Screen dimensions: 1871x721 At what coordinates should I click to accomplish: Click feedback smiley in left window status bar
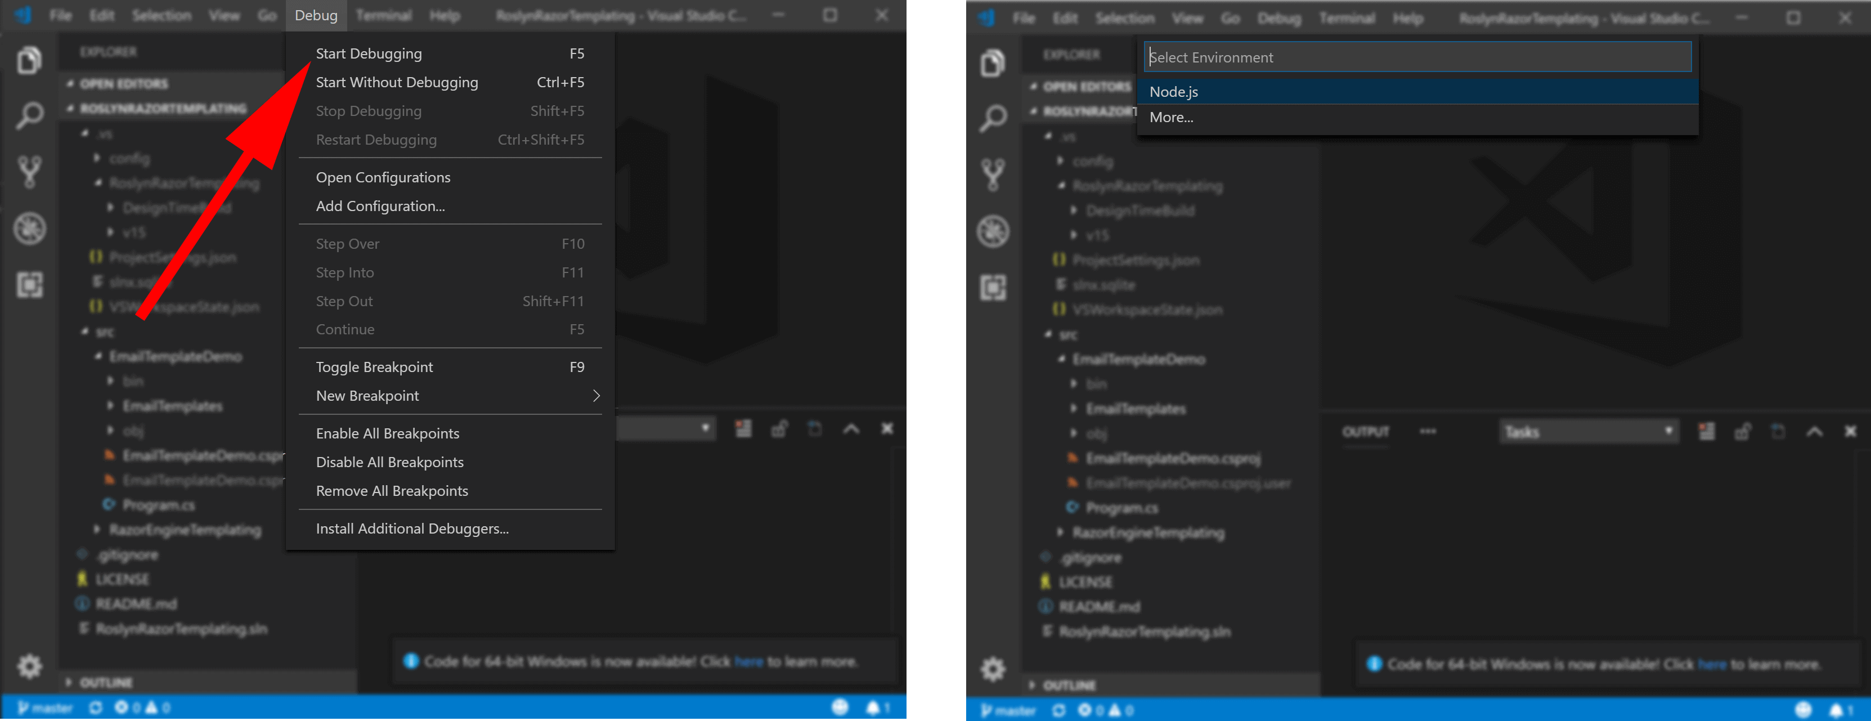(840, 707)
